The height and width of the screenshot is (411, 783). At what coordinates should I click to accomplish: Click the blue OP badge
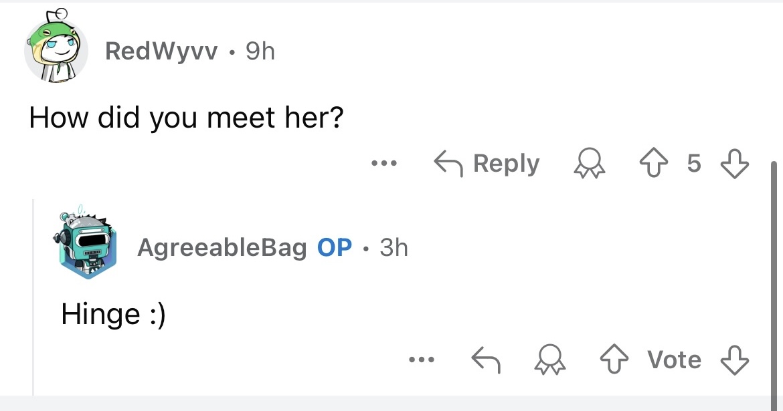[x=335, y=248]
